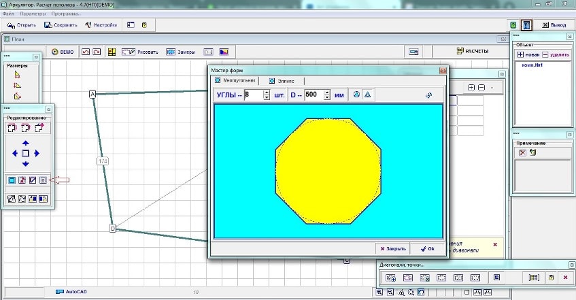The image size is (576, 300).
Task: Click the triangle icon in Мастер форм toolbar
Action: pyautogui.click(x=367, y=95)
